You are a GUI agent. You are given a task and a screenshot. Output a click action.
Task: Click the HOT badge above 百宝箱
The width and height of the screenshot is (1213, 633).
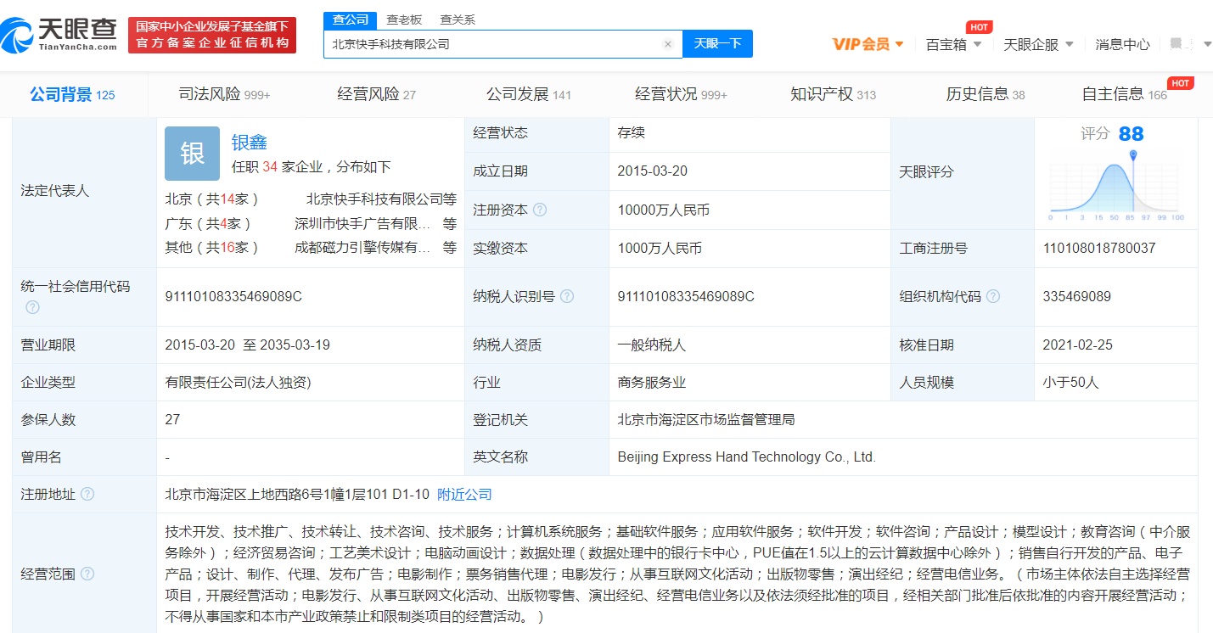979,27
